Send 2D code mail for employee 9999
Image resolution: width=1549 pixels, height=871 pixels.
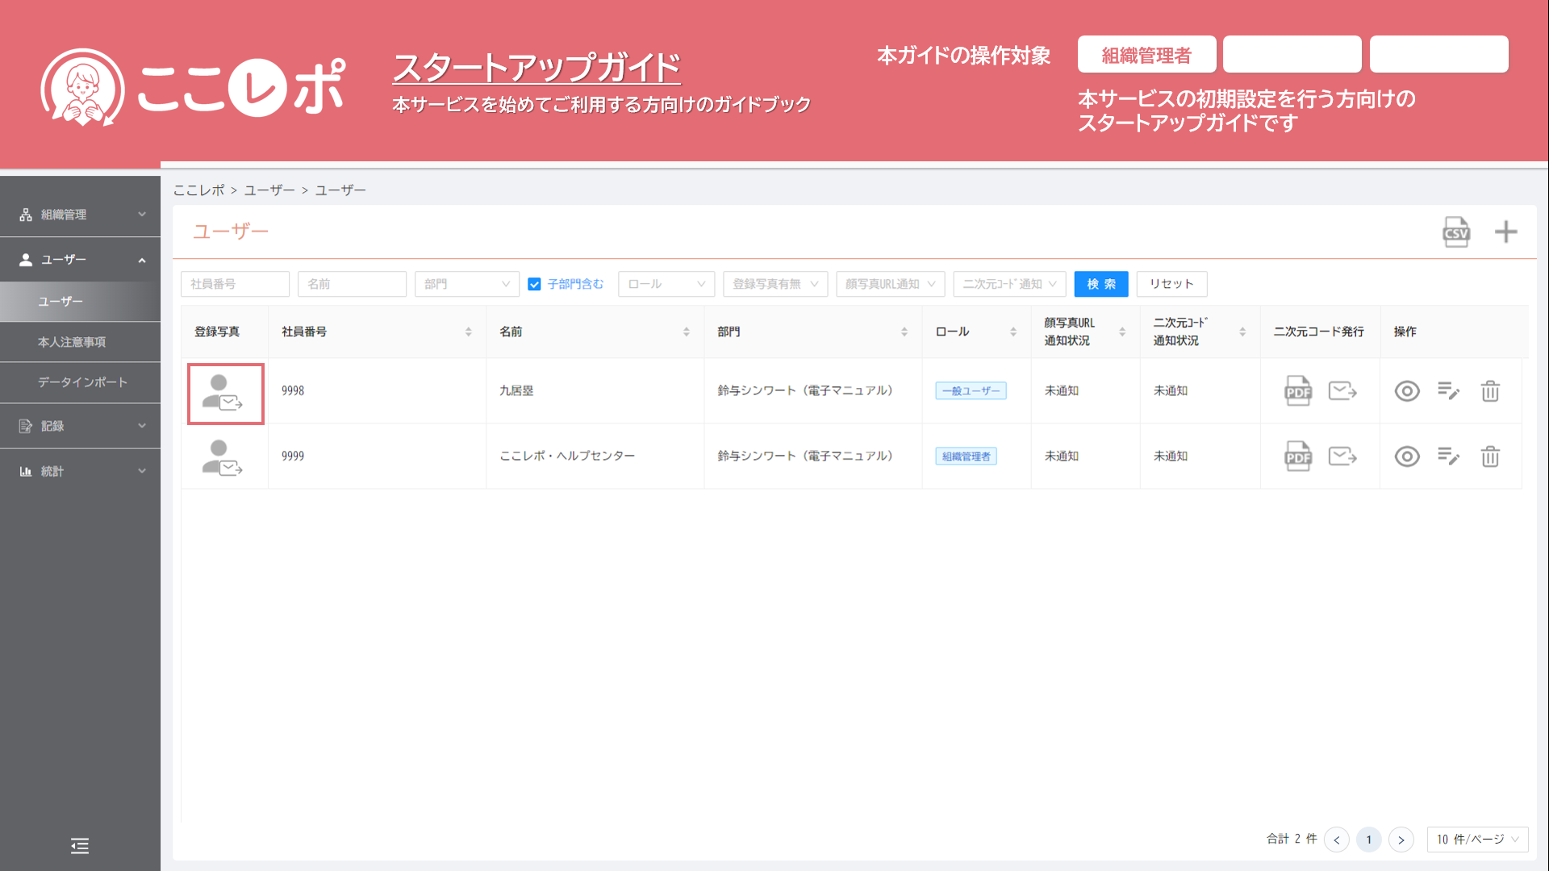tap(1342, 456)
